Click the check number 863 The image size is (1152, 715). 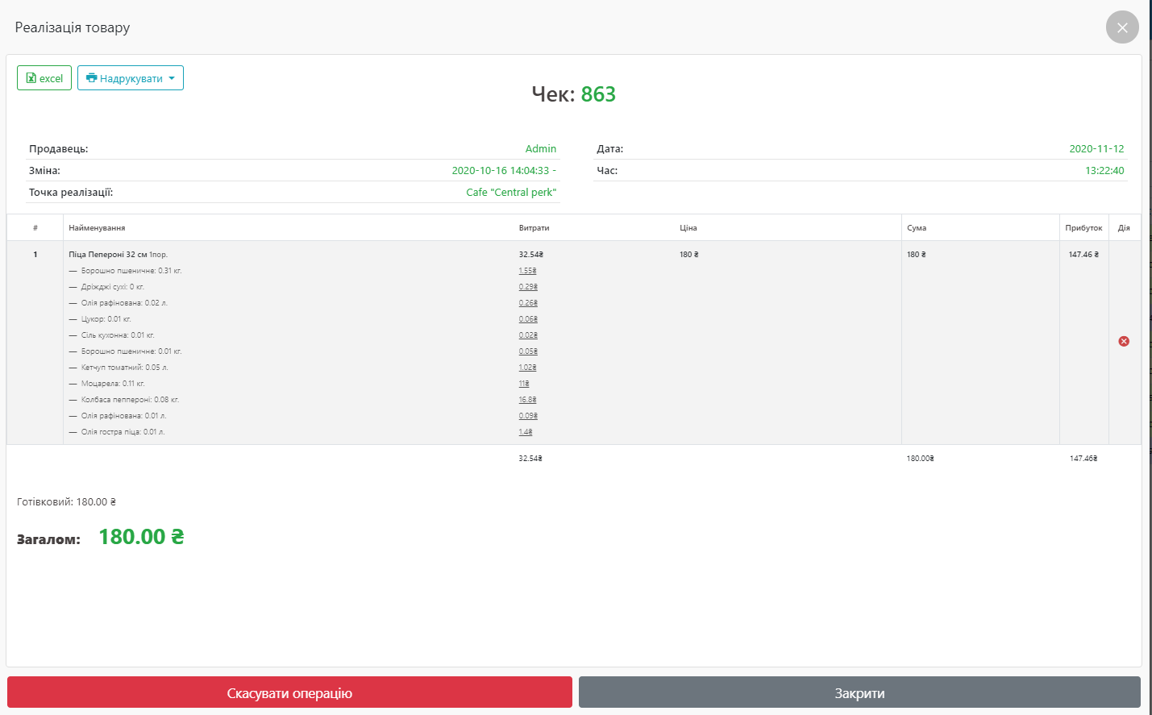tap(598, 94)
